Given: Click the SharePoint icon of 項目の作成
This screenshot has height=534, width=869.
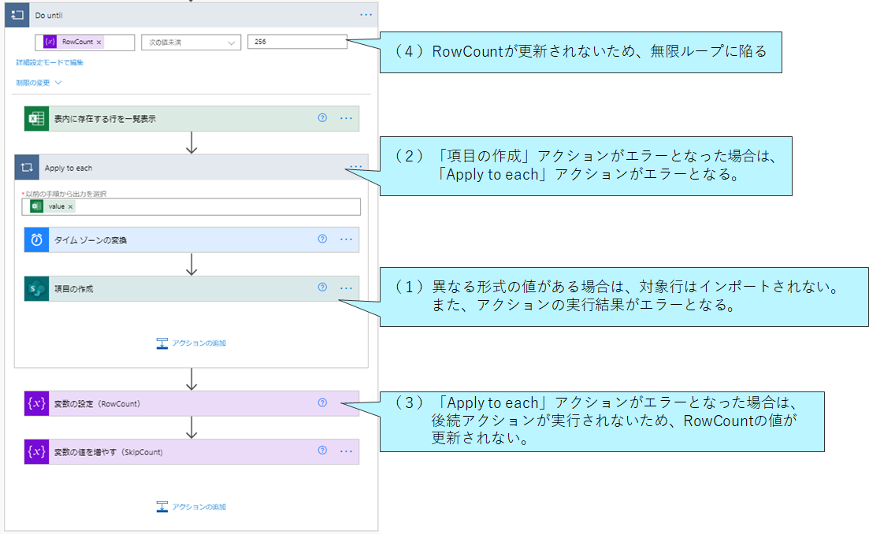Looking at the screenshot, I should (36, 288).
